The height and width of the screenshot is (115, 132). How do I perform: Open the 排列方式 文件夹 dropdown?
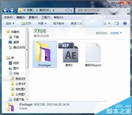click(x=116, y=33)
